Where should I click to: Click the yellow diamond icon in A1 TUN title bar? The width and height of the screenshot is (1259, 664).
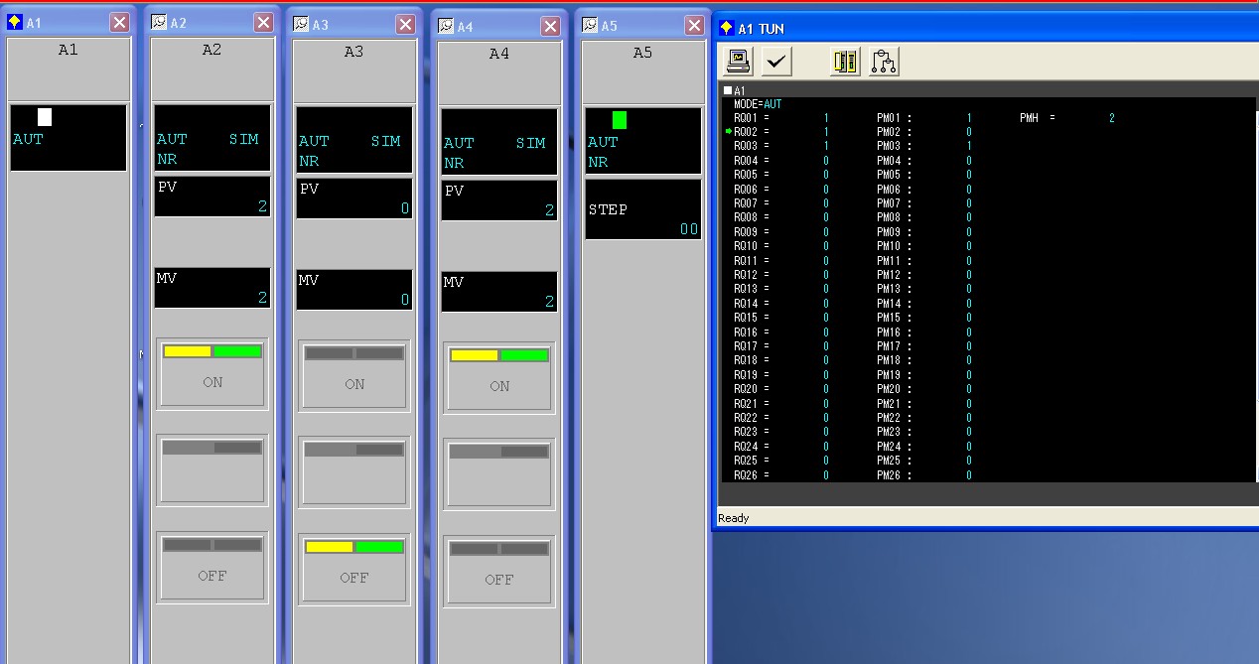click(726, 29)
